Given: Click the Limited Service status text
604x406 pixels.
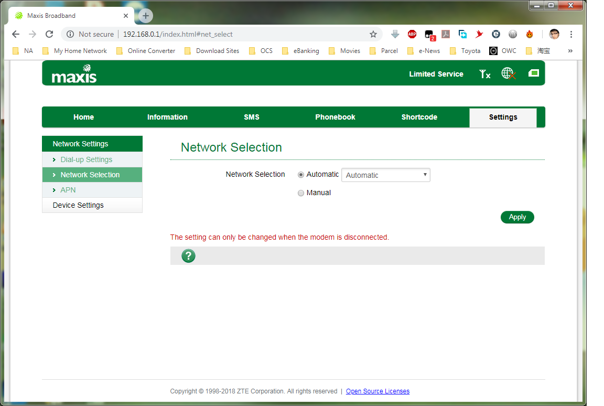Looking at the screenshot, I should tap(436, 74).
